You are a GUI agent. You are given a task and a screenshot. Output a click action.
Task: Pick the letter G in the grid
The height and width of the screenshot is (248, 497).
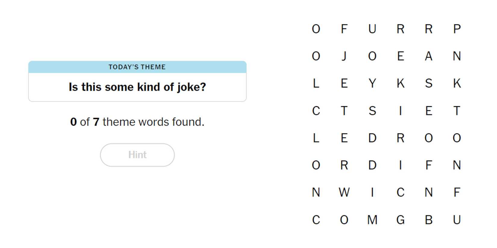tap(400, 220)
